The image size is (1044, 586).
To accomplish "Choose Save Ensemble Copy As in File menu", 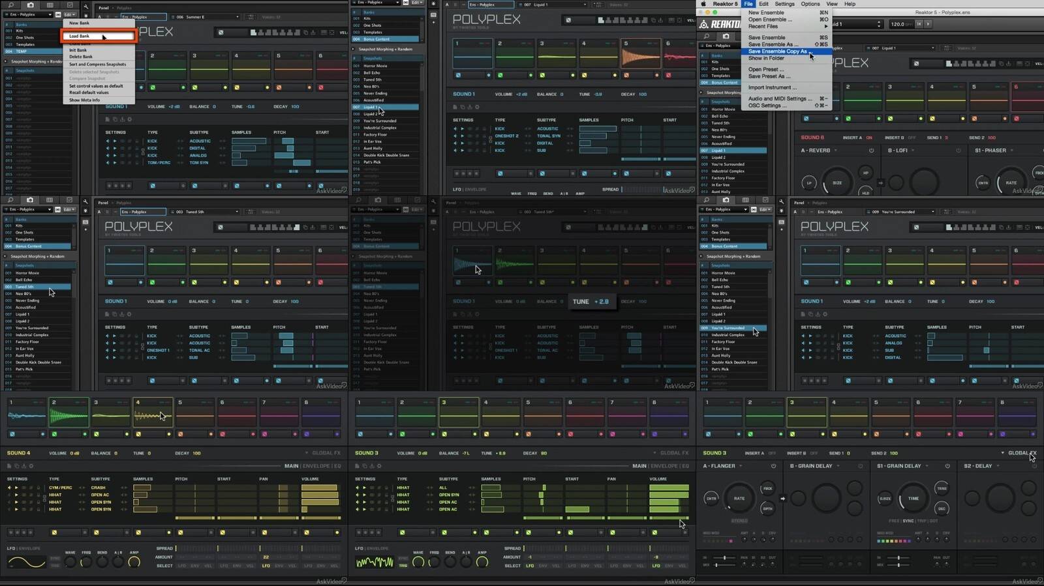I will click(787, 51).
